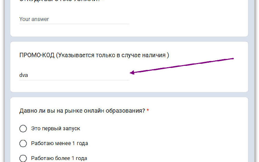Click the right tail end of the purple arrow
The height and width of the screenshot is (162, 259).
[233, 59]
